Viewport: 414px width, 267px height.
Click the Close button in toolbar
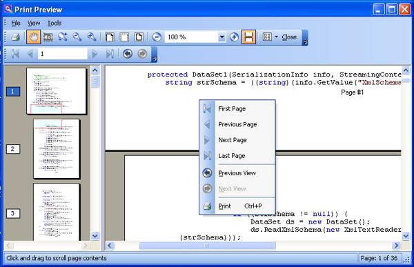click(x=289, y=37)
